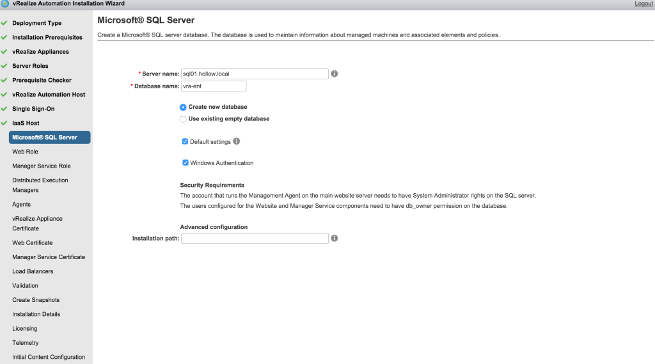This screenshot has height=364, width=655.
Task: Uncheck the Default settings checkbox
Action: coord(185,141)
